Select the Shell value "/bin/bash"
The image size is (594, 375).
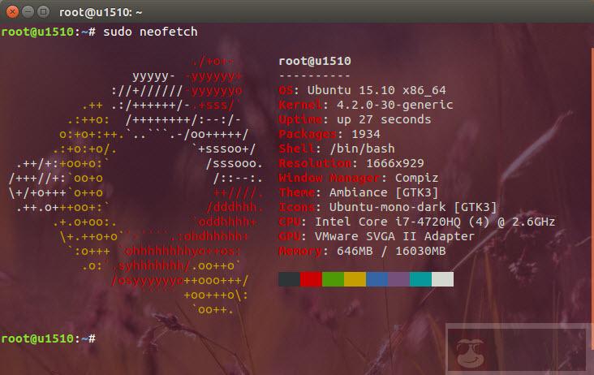362,149
